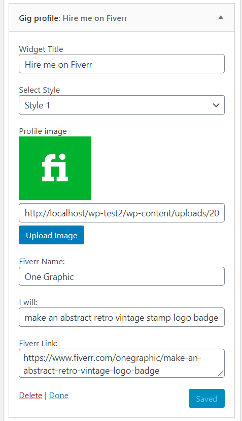Click the I will label text
Image resolution: width=242 pixels, height=421 pixels.
[28, 302]
